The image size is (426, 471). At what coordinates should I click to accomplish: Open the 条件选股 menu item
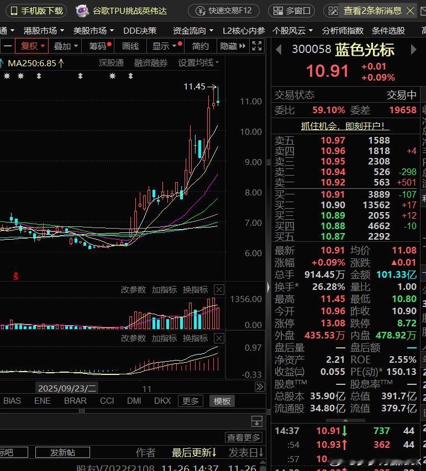[388, 30]
